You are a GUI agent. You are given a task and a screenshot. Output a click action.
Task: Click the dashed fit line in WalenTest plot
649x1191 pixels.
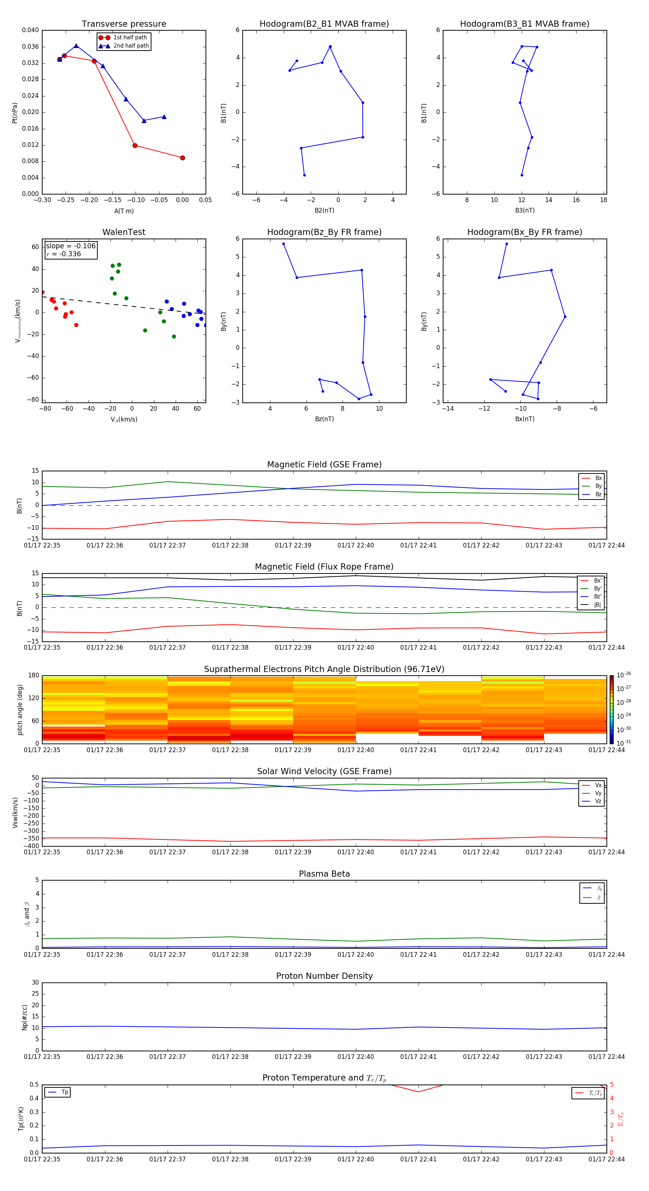(124, 305)
